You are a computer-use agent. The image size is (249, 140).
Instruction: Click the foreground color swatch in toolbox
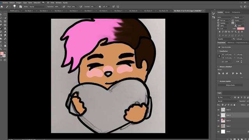pos(2,54)
